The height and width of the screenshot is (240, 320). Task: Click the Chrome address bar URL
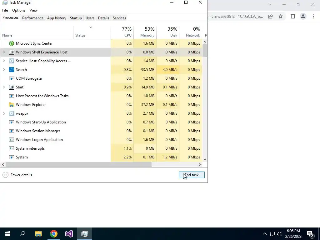236,16
